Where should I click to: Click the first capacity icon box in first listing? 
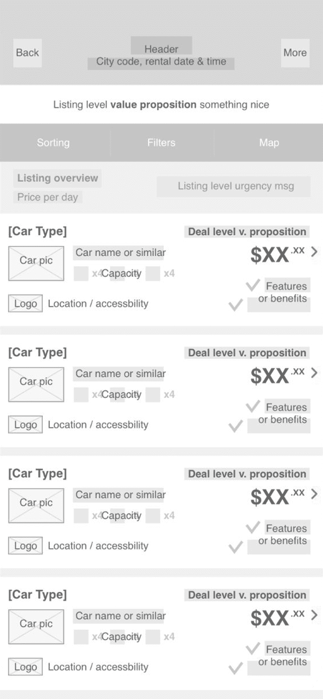click(x=81, y=273)
